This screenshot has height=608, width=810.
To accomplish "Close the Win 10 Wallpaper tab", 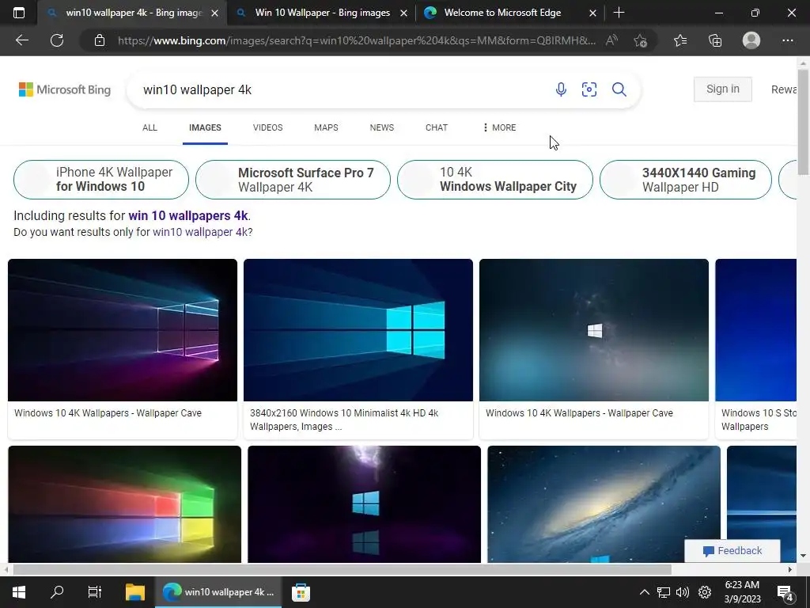I will click(x=404, y=13).
